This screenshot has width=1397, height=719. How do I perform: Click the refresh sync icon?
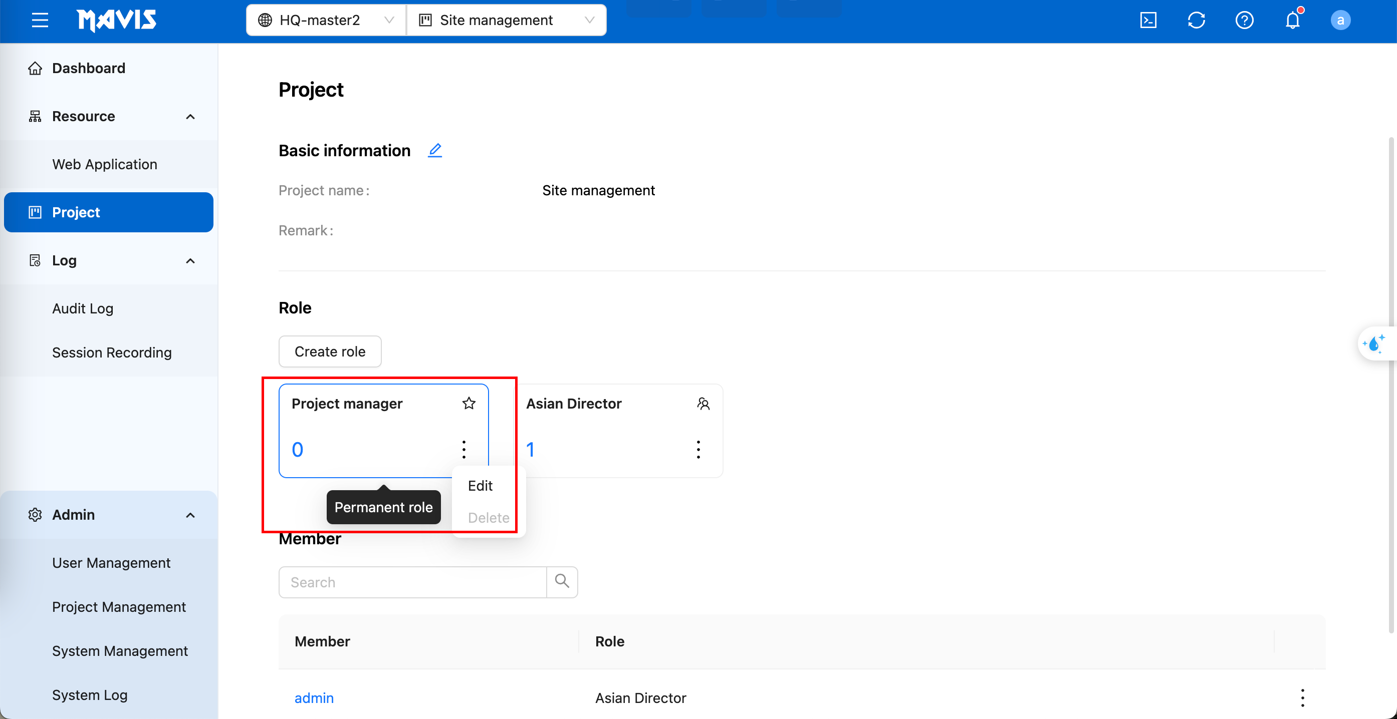click(x=1196, y=20)
